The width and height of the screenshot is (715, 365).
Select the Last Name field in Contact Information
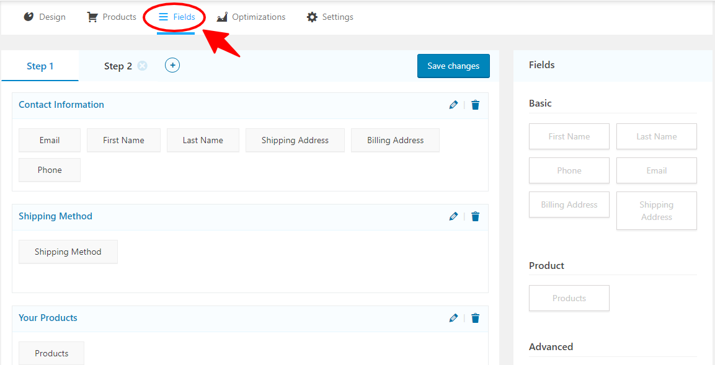(203, 140)
